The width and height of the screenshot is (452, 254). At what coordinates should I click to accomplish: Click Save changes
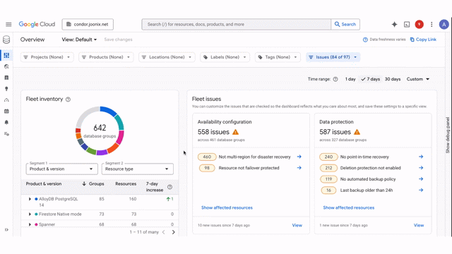pos(118,40)
